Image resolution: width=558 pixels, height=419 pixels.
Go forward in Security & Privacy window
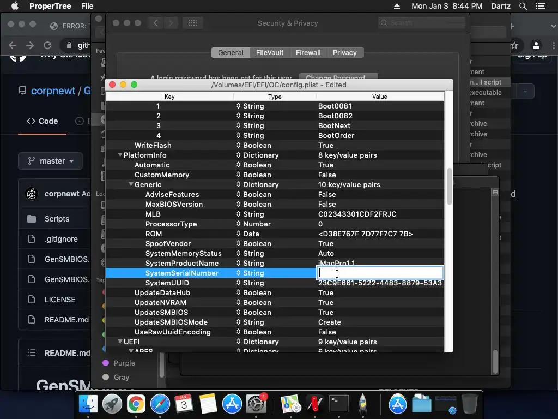[171, 23]
